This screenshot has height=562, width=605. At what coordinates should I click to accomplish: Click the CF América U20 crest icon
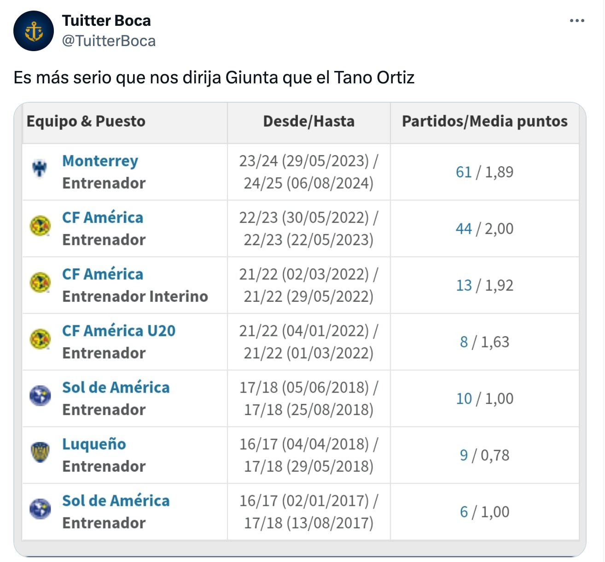pyautogui.click(x=40, y=339)
